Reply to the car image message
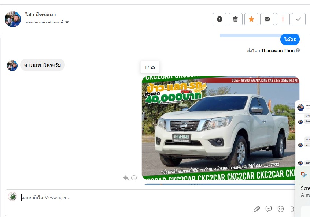Image resolution: width=310 pixels, height=217 pixels. pos(126,178)
